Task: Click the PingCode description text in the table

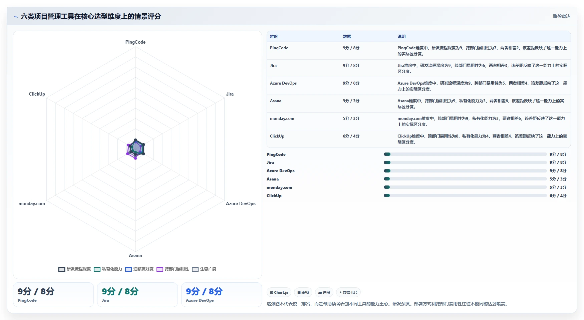Action: (x=482, y=51)
